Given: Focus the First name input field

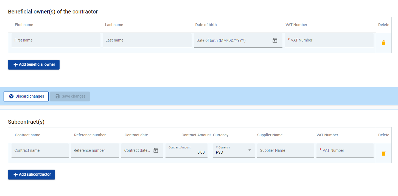Looking at the screenshot, I should [56, 40].
